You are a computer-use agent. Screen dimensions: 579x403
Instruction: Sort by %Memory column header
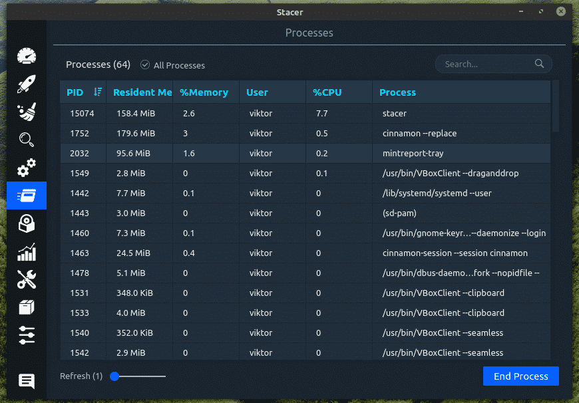pos(204,92)
